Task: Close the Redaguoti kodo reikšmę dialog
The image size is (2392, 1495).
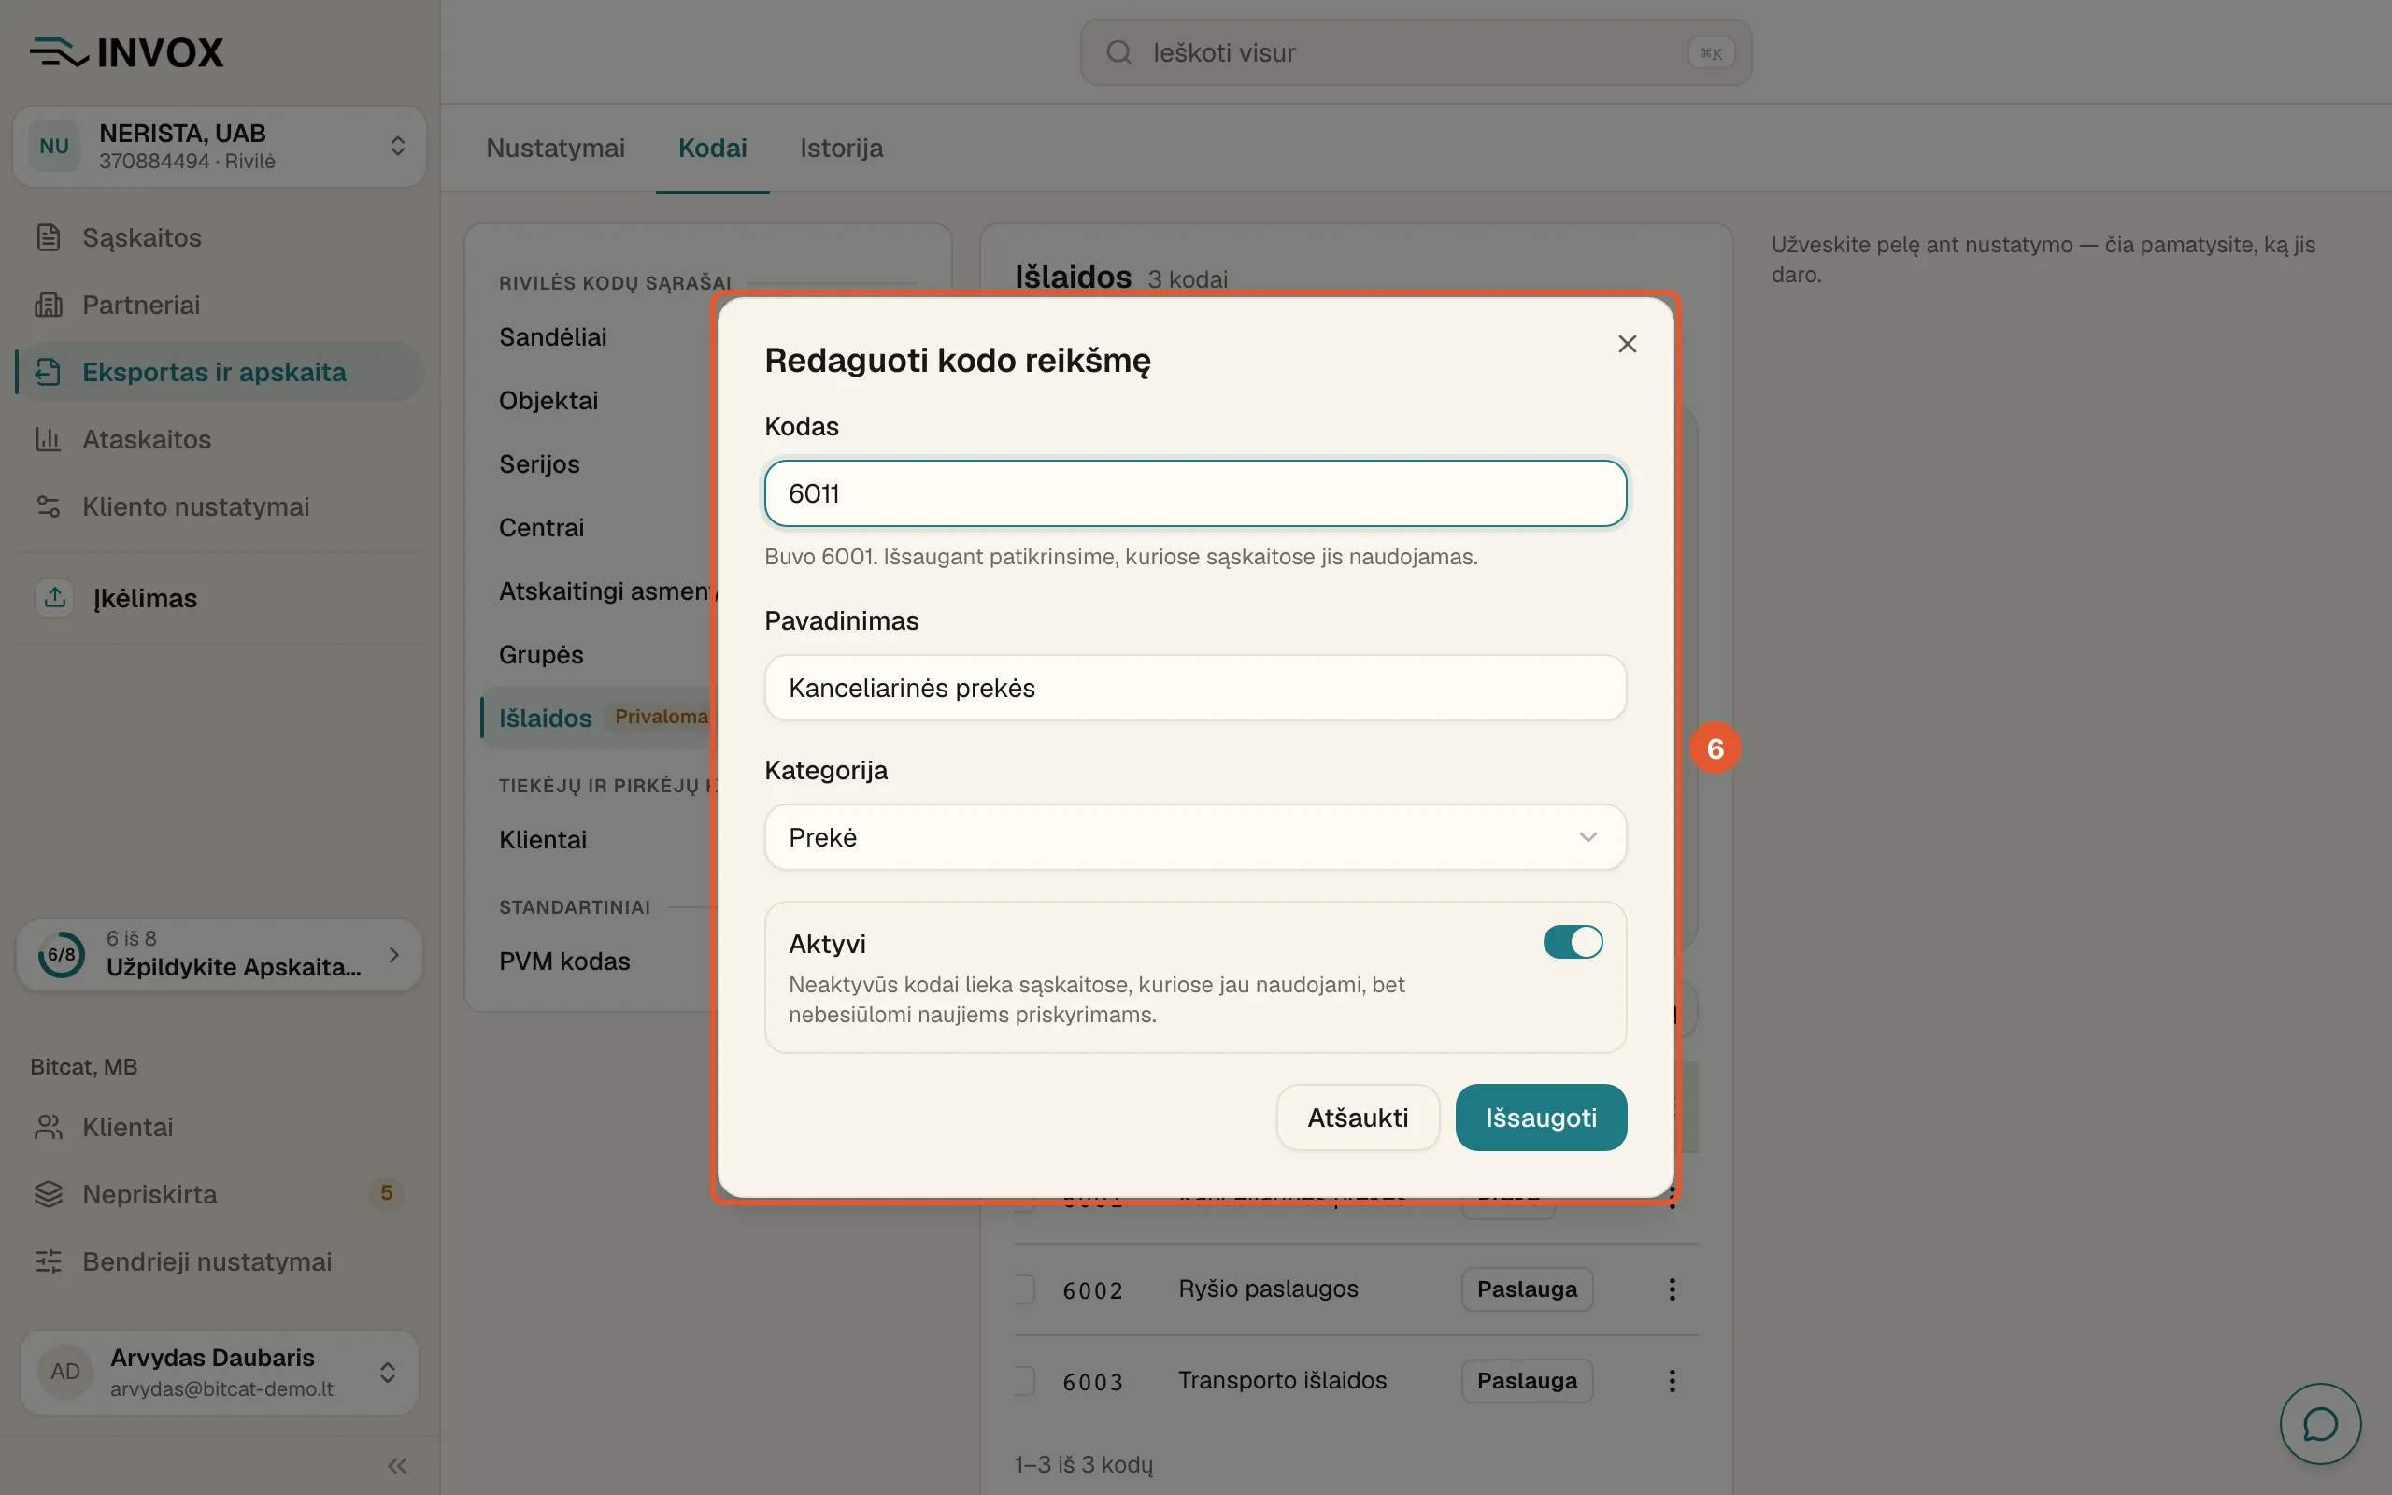Action: tap(1627, 344)
